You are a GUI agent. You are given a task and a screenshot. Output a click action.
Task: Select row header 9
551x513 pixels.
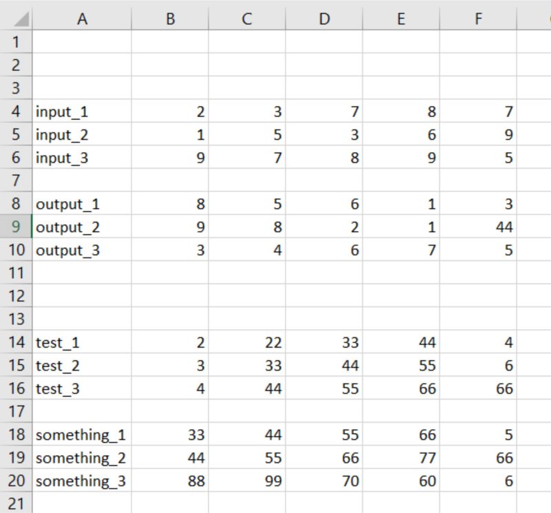15,227
